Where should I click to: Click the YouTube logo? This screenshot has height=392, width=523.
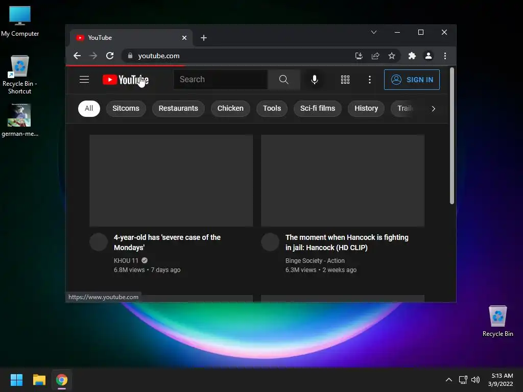point(126,80)
